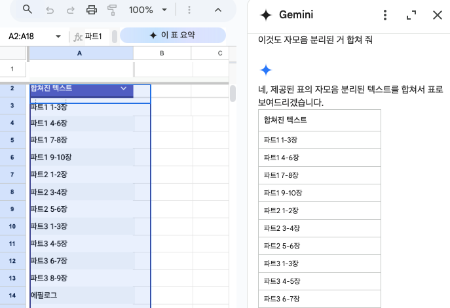
Task: Open the A2:A18 name box dropdown
Action: point(58,37)
